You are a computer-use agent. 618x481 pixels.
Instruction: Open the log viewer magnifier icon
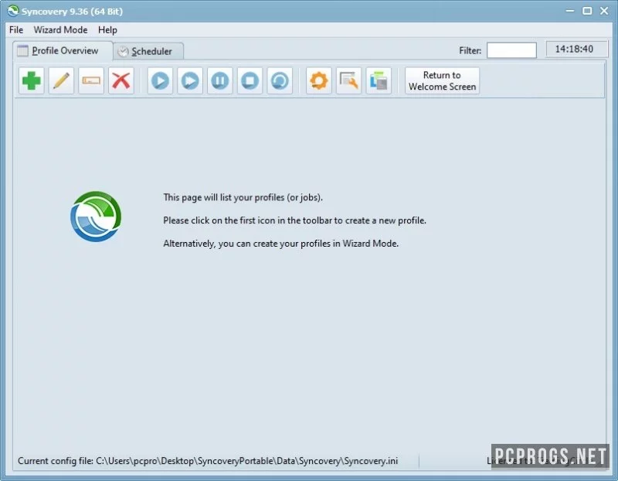[348, 81]
